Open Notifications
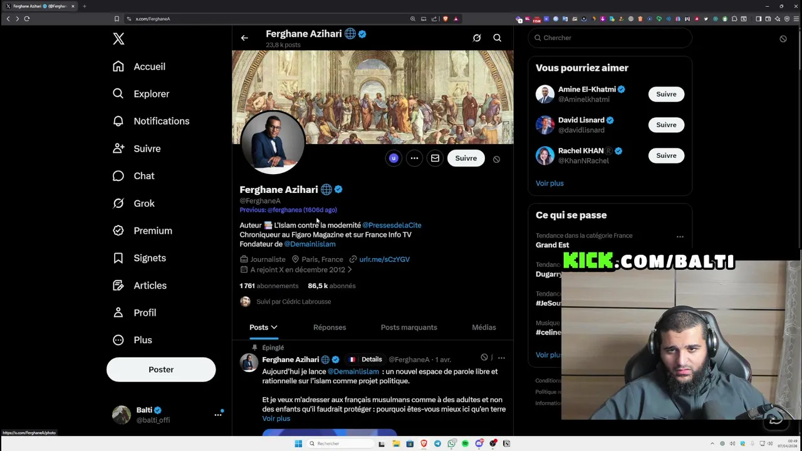 pos(151,121)
